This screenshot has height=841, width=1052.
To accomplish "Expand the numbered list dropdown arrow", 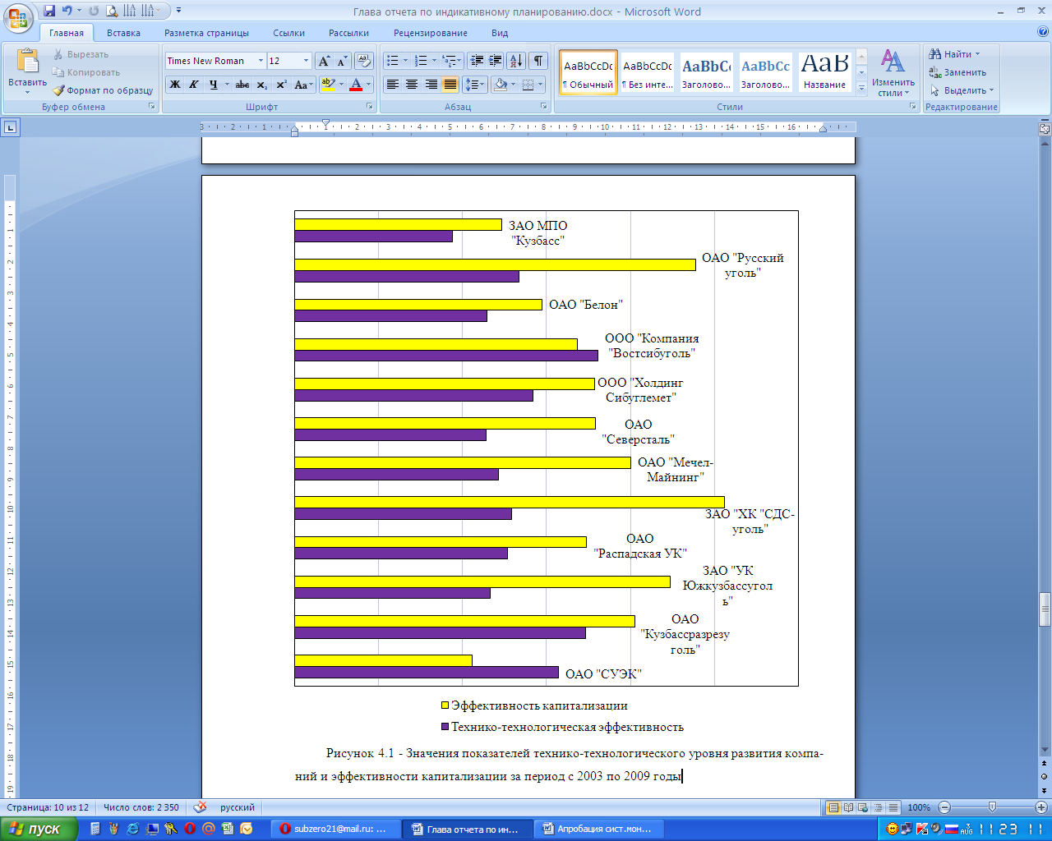I will point(434,61).
